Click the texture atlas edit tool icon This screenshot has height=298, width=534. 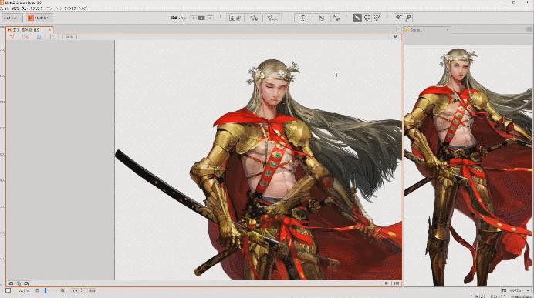(x=235, y=18)
